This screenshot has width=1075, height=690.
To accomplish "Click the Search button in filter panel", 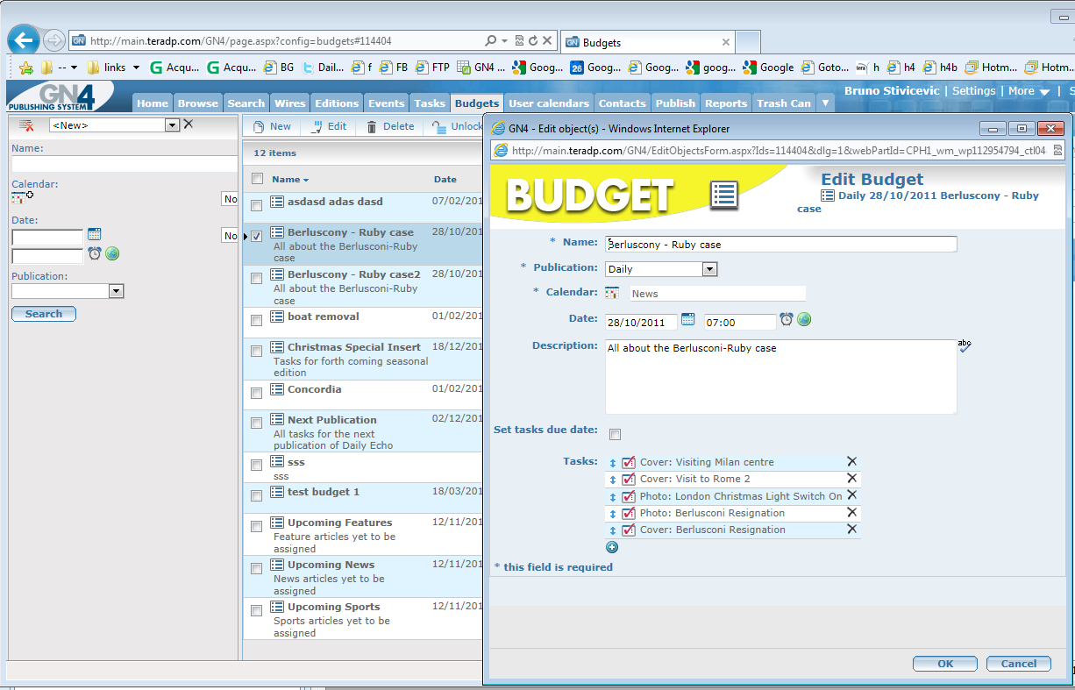I will 44,314.
